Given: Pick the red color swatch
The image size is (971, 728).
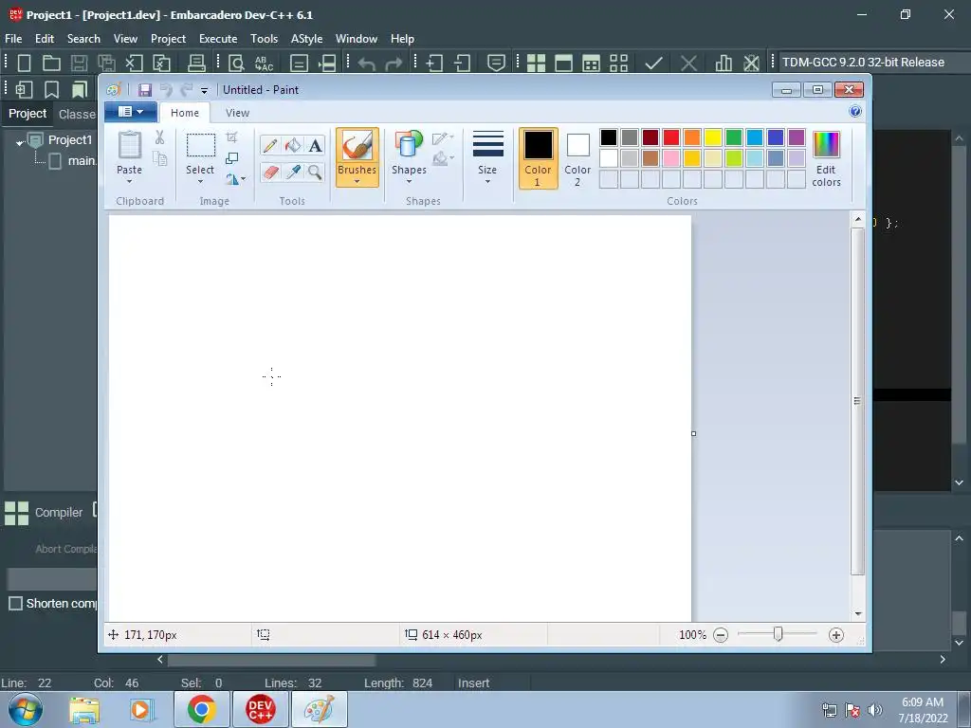Looking at the screenshot, I should 671,137.
